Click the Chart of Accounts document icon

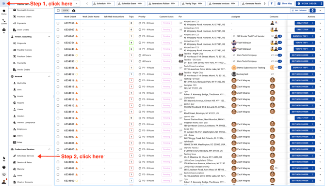click(x=15, y=182)
